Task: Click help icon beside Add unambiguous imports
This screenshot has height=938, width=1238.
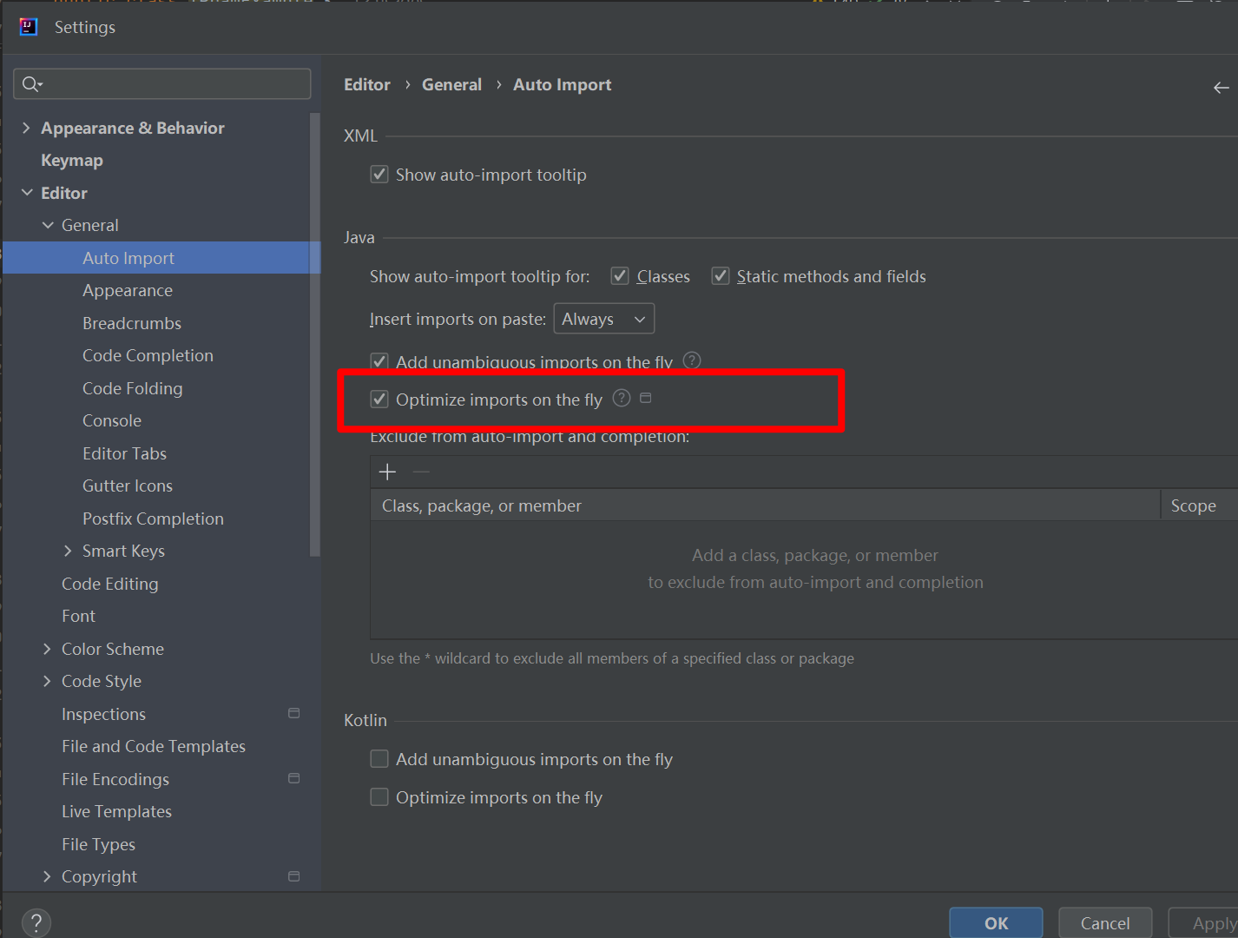Action: (x=692, y=360)
